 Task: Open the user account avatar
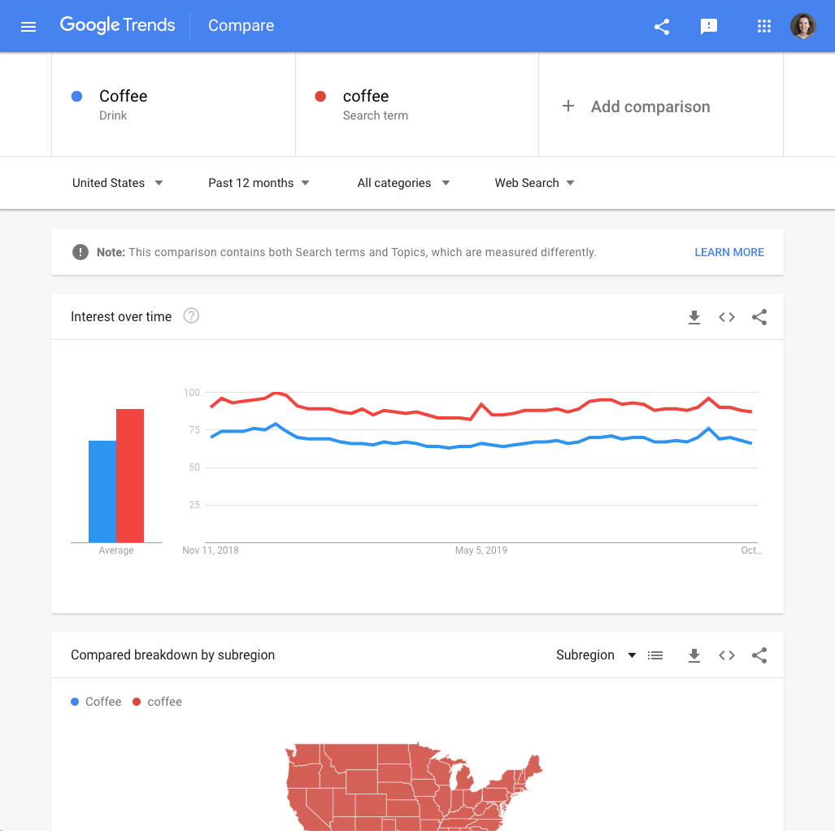(x=802, y=26)
